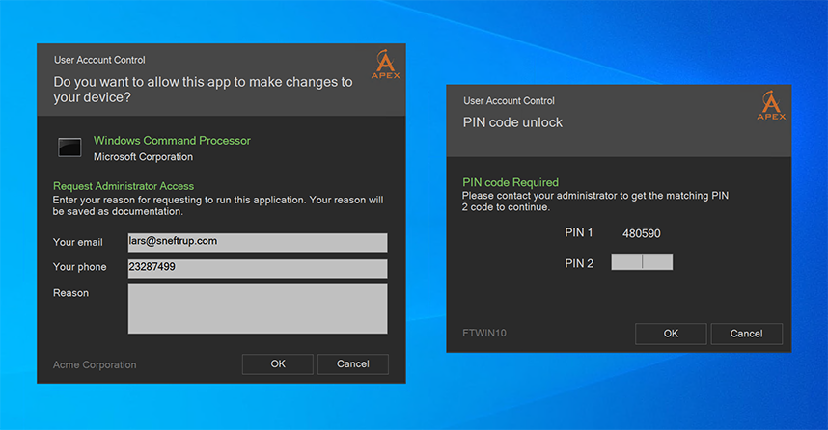Viewport: 828px width, 430px height.
Task: Cancel the PIN code unlock dialog
Action: [746, 334]
